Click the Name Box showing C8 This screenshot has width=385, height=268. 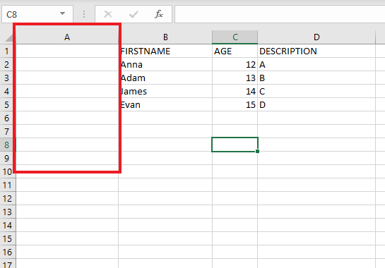pos(37,14)
